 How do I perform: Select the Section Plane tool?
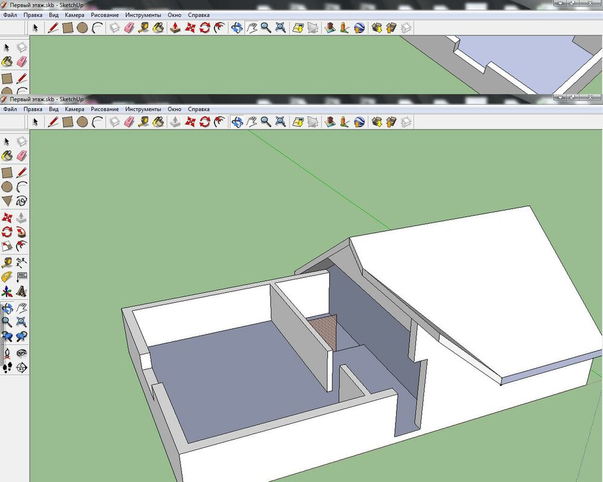click(22, 367)
